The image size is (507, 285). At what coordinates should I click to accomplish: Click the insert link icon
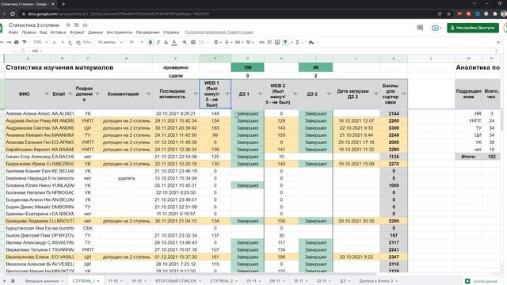(x=261, y=42)
